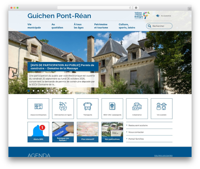
Task: Click the Guichen Pont-Réan site title
Action: point(59,16)
